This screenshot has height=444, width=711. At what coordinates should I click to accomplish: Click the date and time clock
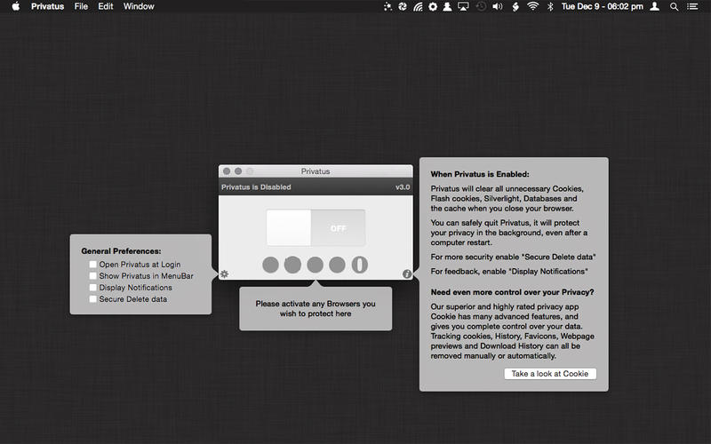click(x=600, y=6)
